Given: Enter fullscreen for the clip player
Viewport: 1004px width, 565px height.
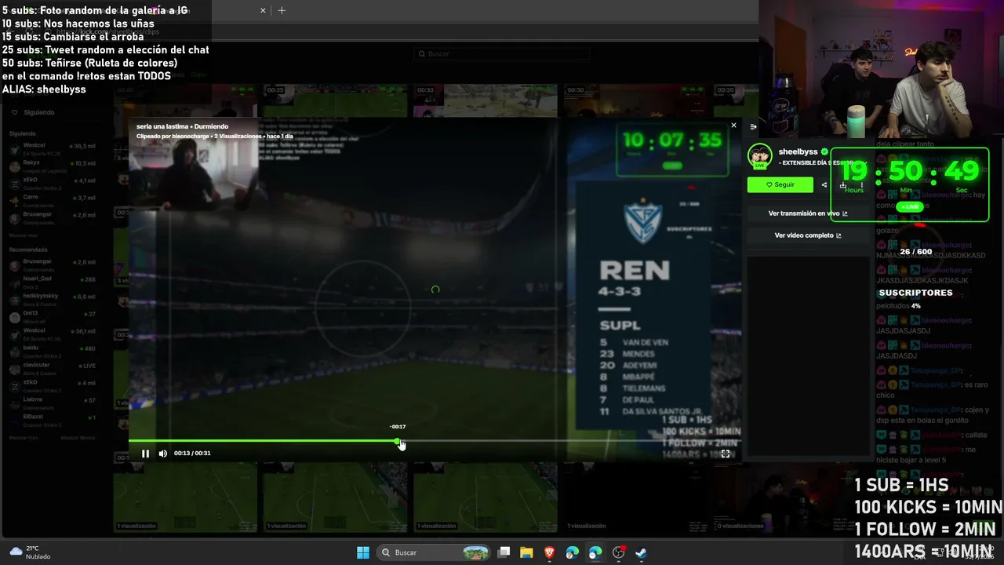Looking at the screenshot, I should click(726, 454).
